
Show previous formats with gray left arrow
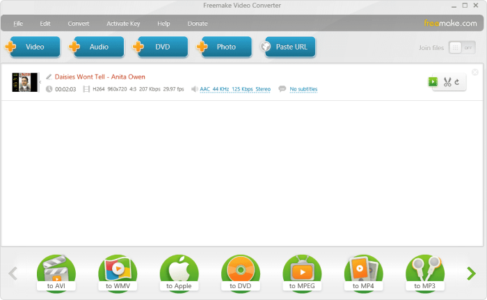[x=13, y=274]
